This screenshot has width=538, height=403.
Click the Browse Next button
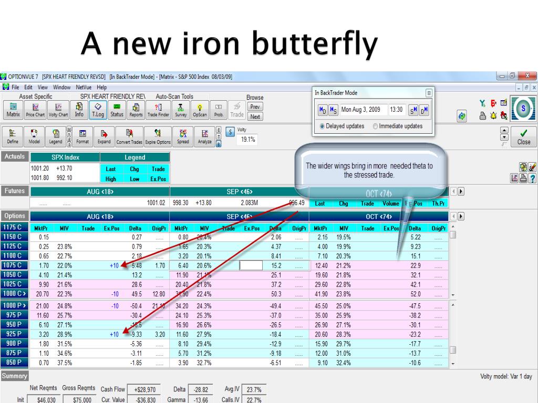pyautogui.click(x=255, y=116)
